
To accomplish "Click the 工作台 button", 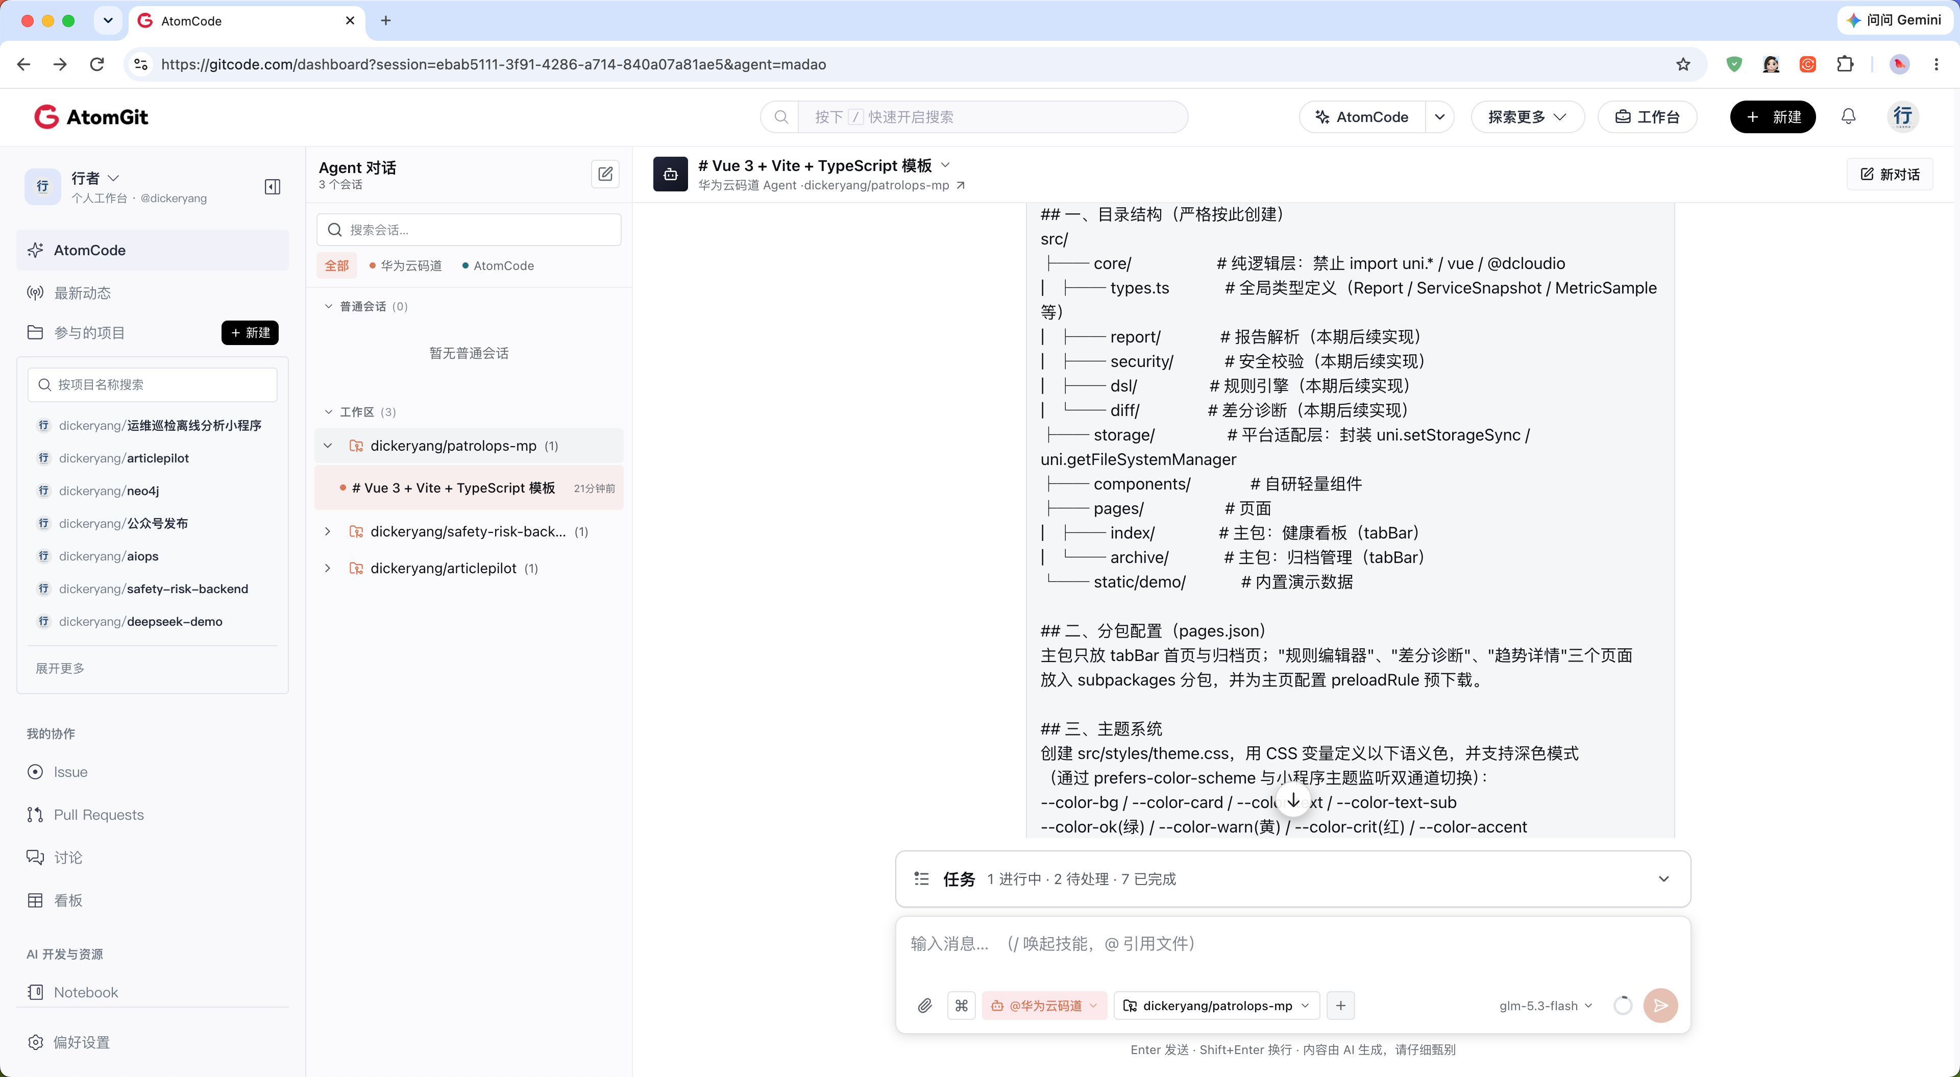I will pos(1647,117).
